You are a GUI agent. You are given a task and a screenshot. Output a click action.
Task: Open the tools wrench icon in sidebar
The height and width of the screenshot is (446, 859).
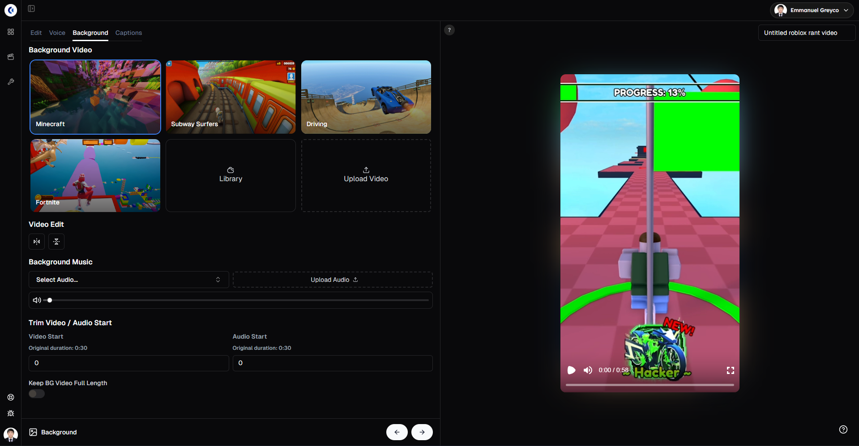(x=11, y=82)
